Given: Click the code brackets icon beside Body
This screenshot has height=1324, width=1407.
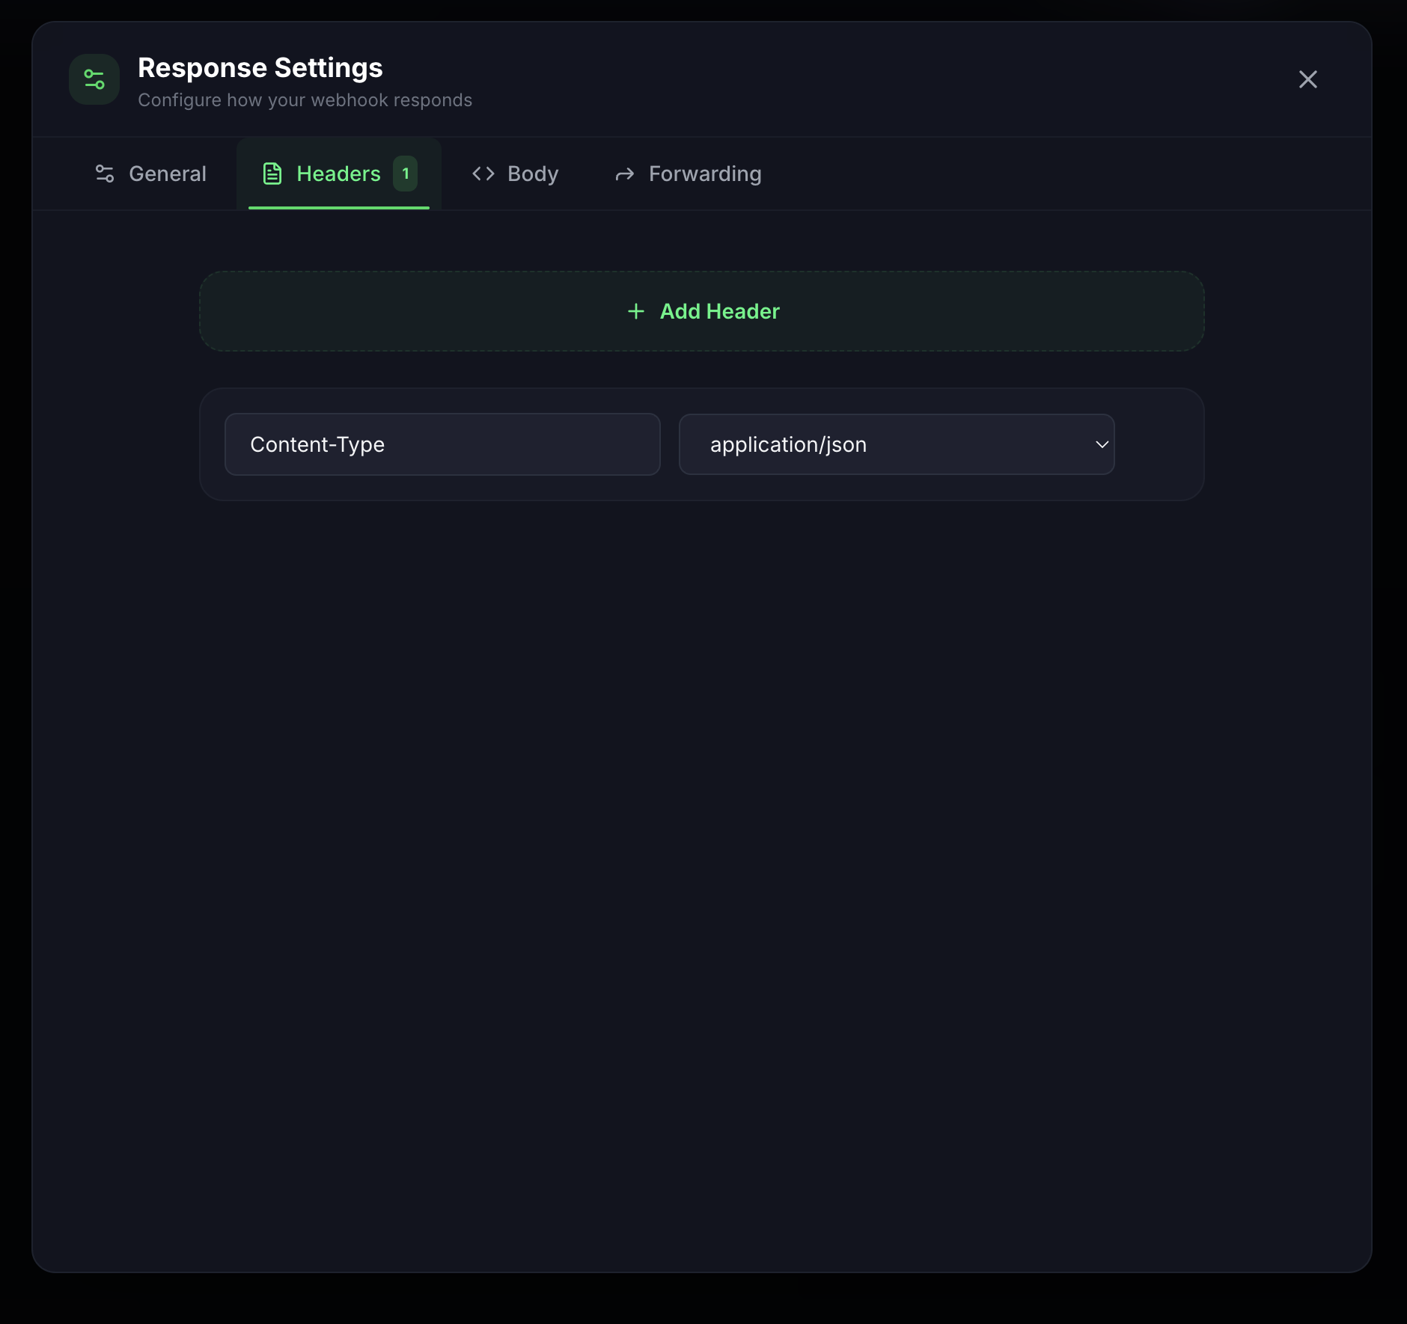Looking at the screenshot, I should tap(483, 174).
